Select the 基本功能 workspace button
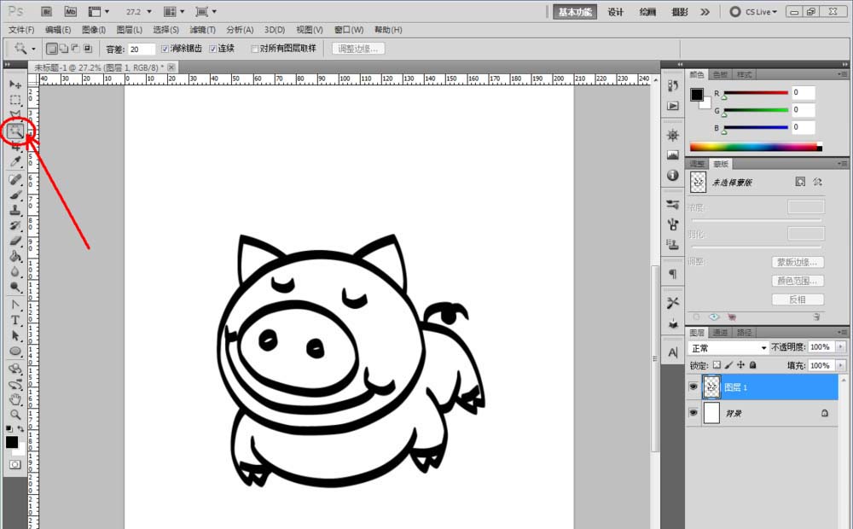 point(574,12)
